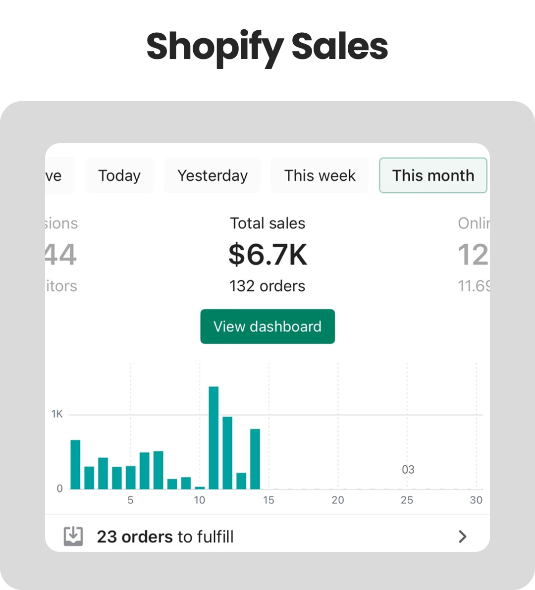The image size is (535, 590).
Task: Expand orders to fulfill chevron arrow
Action: pyautogui.click(x=462, y=536)
